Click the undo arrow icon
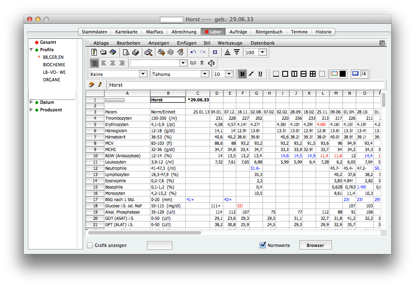415x287 pixels. [x=193, y=52]
